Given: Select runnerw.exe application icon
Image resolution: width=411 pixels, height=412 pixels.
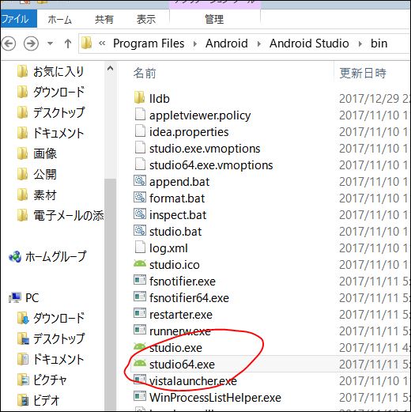Looking at the screenshot, I should tap(140, 330).
